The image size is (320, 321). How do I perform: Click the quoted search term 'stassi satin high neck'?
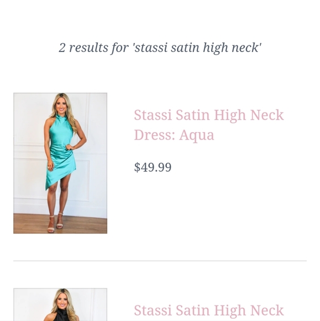tap(197, 48)
